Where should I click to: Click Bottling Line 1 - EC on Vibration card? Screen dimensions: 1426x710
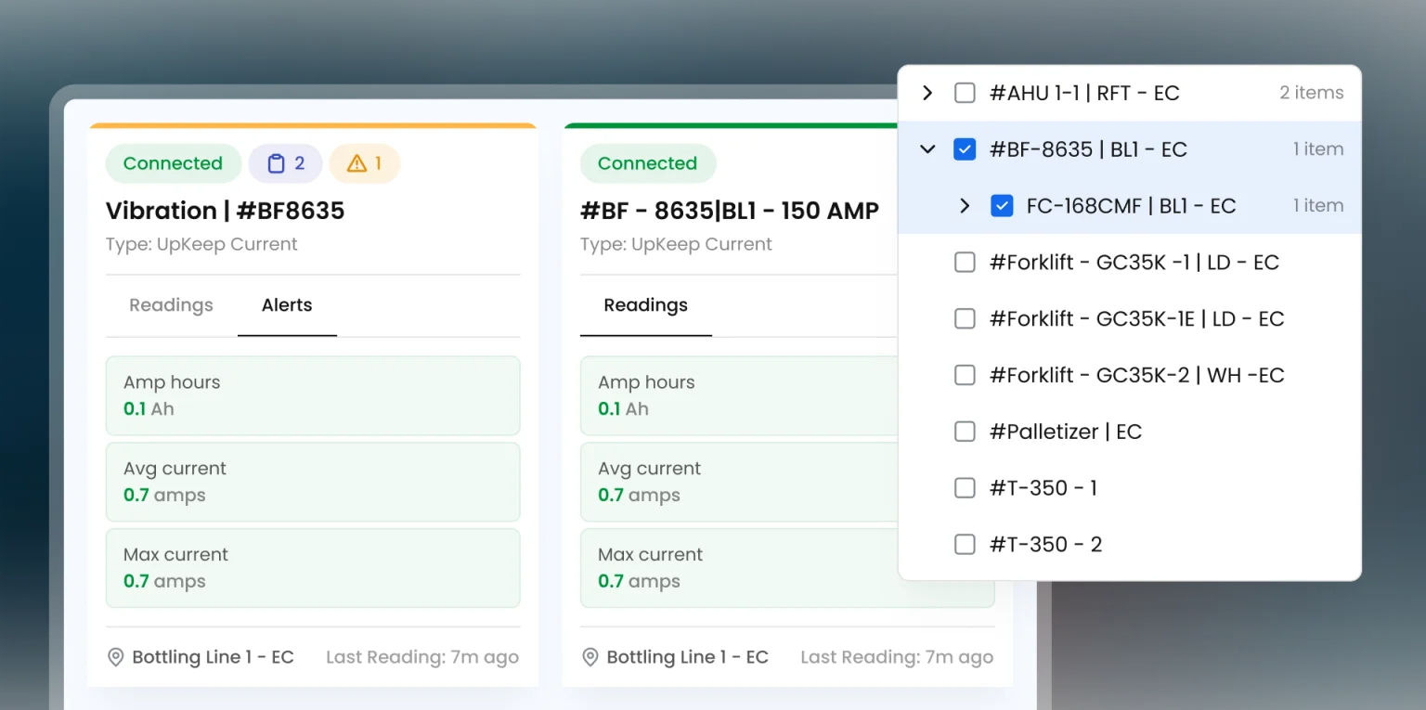point(213,657)
